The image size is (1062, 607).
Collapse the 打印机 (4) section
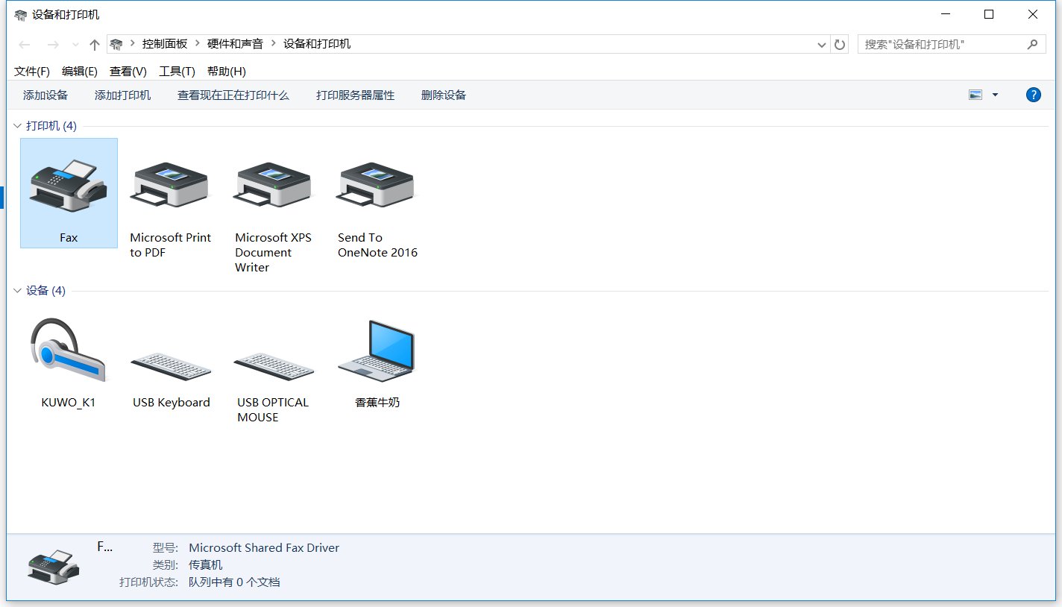pos(16,126)
